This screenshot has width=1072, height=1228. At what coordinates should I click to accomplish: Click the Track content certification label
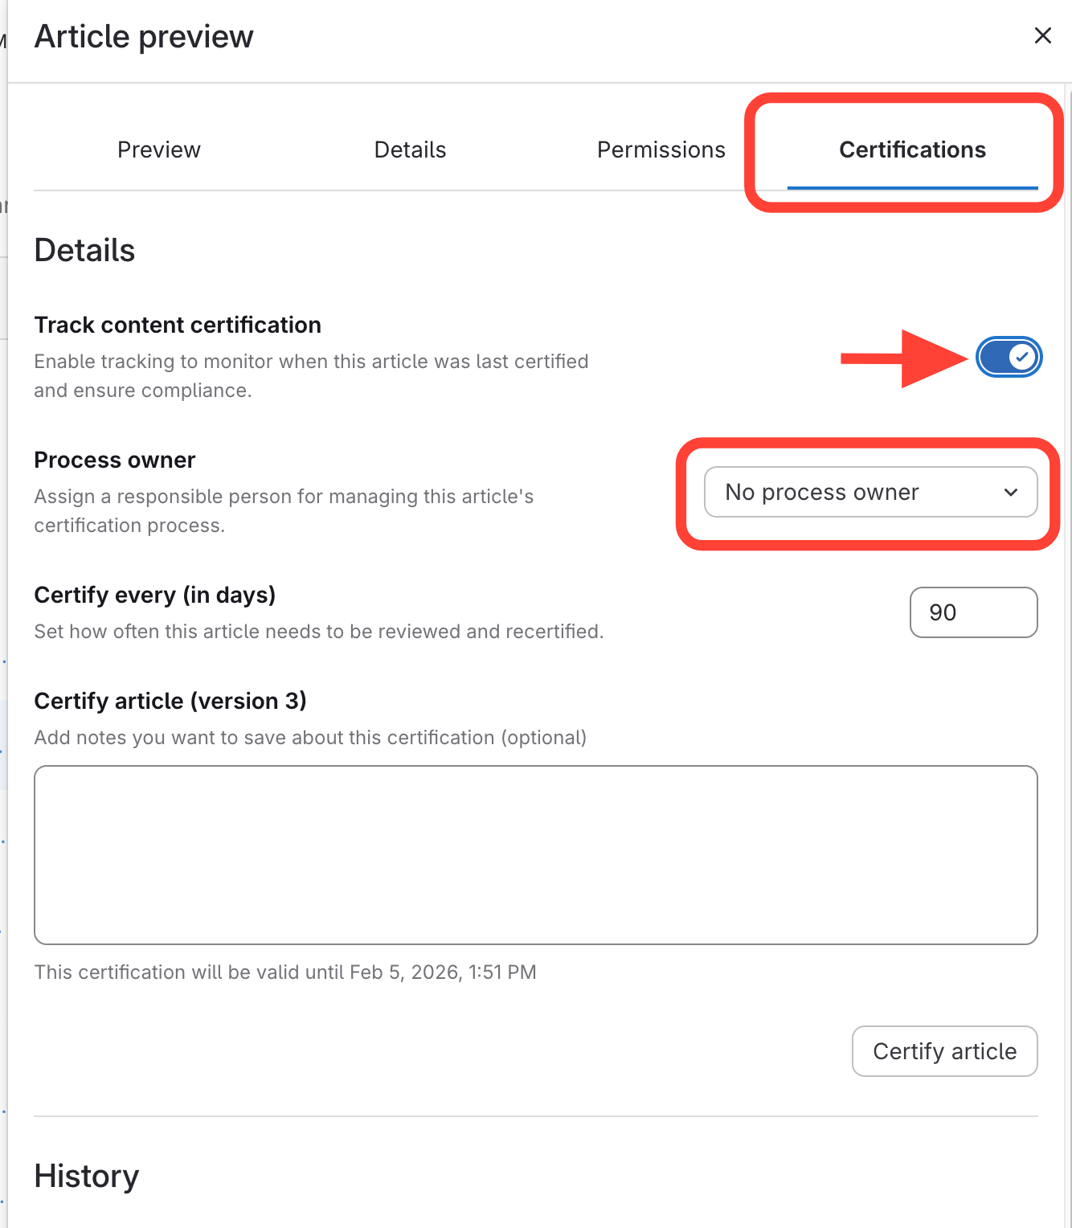178,325
